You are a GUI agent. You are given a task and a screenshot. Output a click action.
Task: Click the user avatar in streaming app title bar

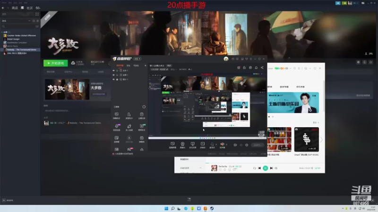(226, 59)
